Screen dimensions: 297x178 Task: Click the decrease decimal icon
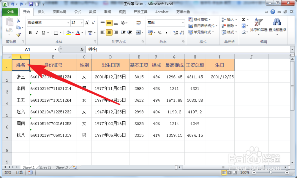(x=182, y=33)
